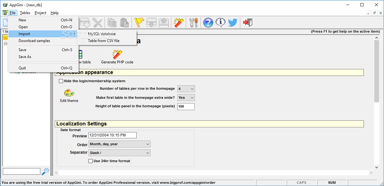Click the vertical scrollbar up arrow
Image resolution: width=384 pixels, height=186 pixels.
coord(377,37)
